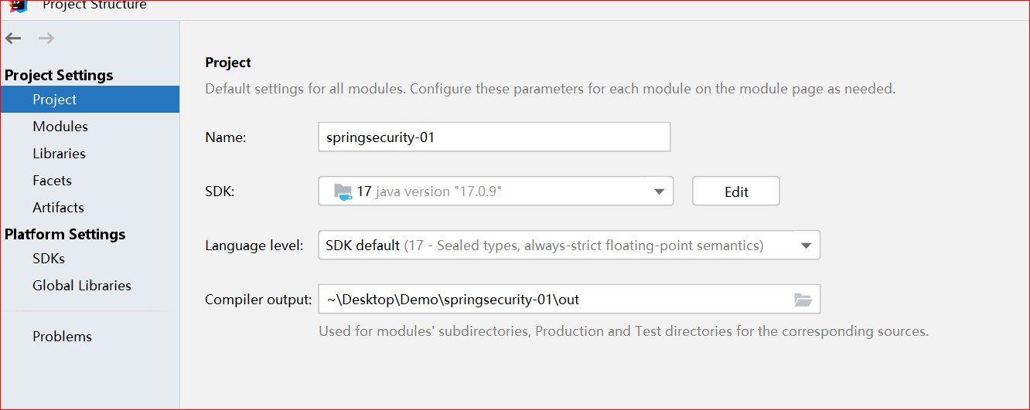This screenshot has width=1030, height=410.
Task: Click the IntelliJ logo in title bar
Action: point(18,5)
